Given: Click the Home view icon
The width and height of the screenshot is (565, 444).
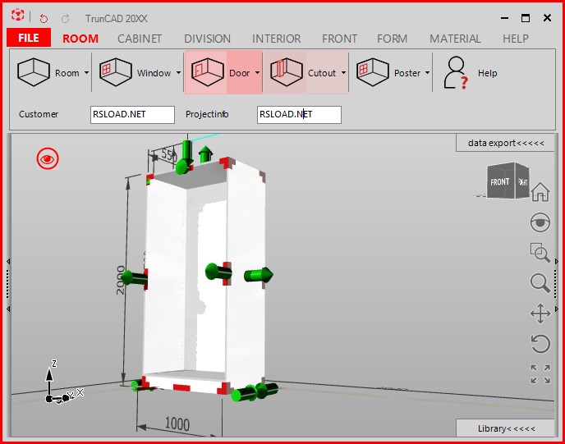Looking at the screenshot, I should (540, 192).
